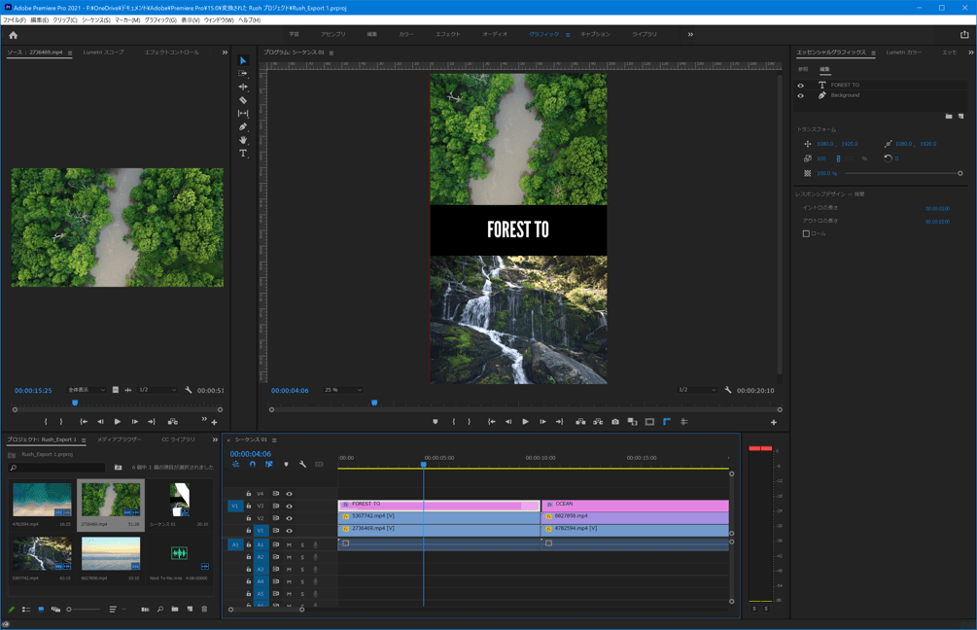Image resolution: width=977 pixels, height=630 pixels.
Task: Open the Graphics menu in menu bar
Action: click(160, 20)
